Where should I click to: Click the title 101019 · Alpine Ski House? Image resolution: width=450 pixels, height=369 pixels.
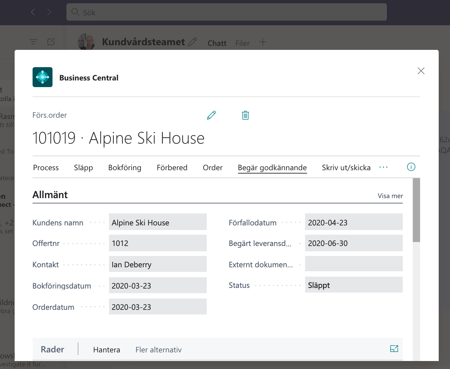(118, 138)
